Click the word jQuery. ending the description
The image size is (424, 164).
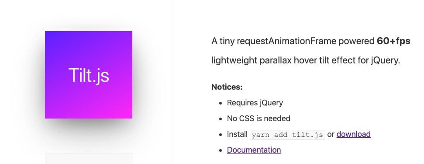[x=385, y=61]
